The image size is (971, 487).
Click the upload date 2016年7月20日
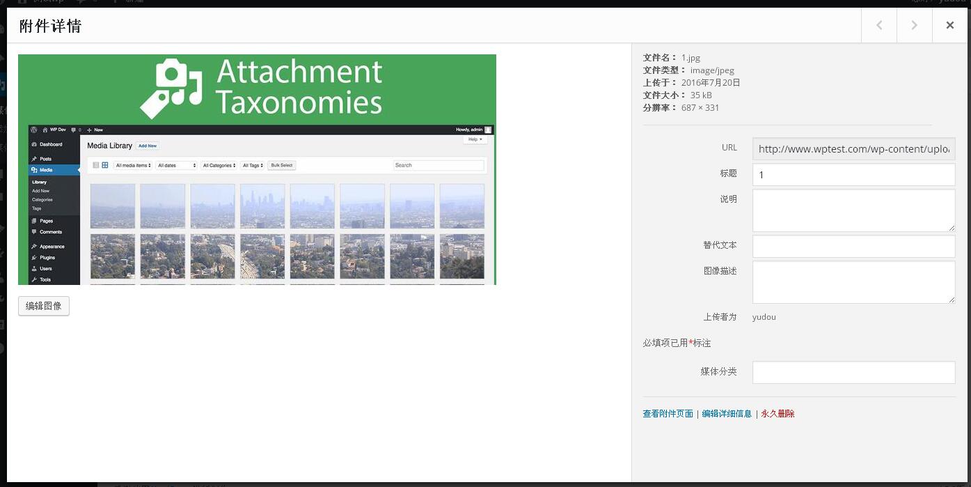coord(711,83)
